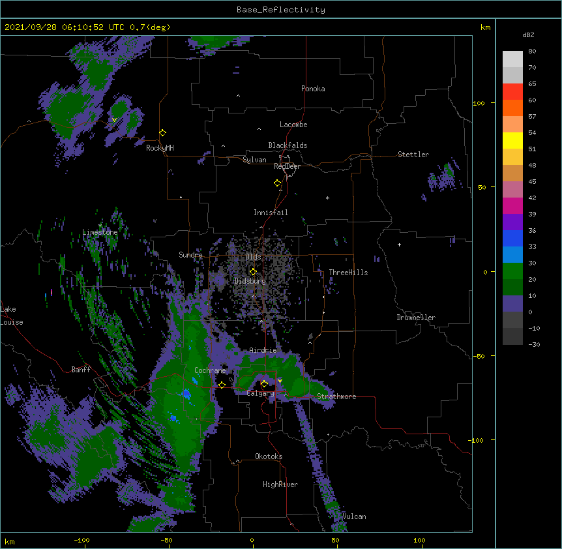
Task: Click the yellow 54 dBZ legend swatch
Action: (512, 140)
